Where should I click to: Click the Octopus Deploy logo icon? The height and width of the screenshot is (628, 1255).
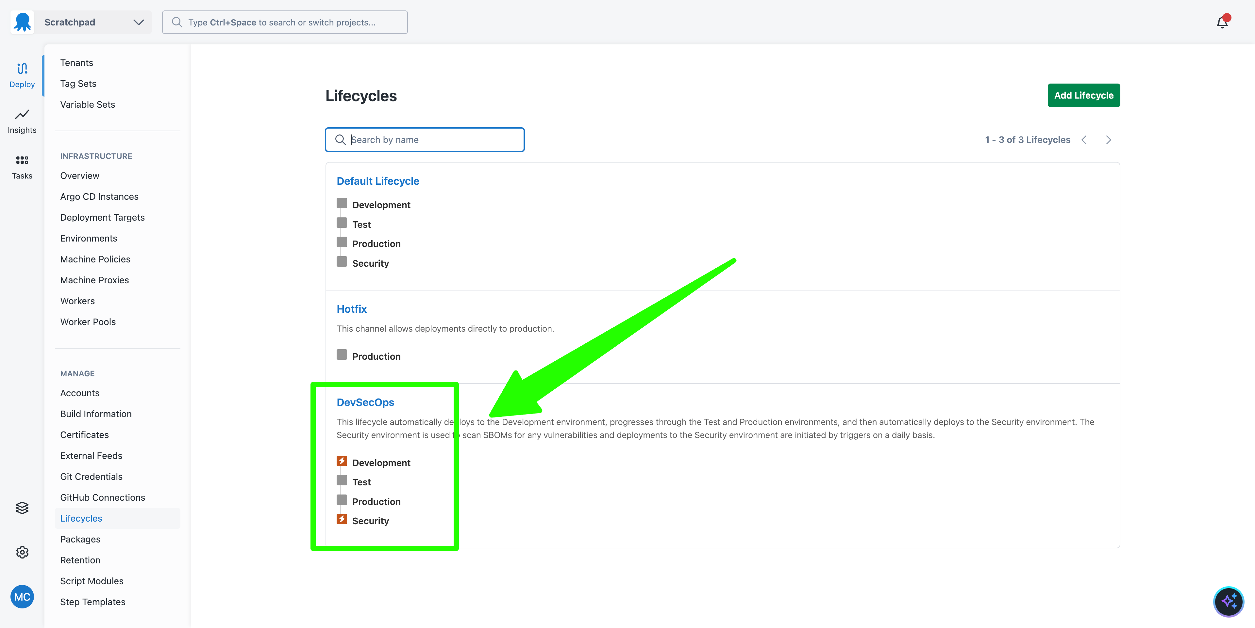(x=23, y=23)
